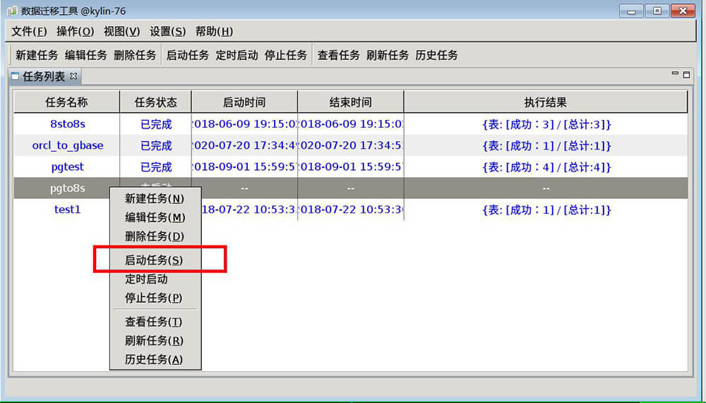Choose 新建任务(N) in context menu

point(155,198)
